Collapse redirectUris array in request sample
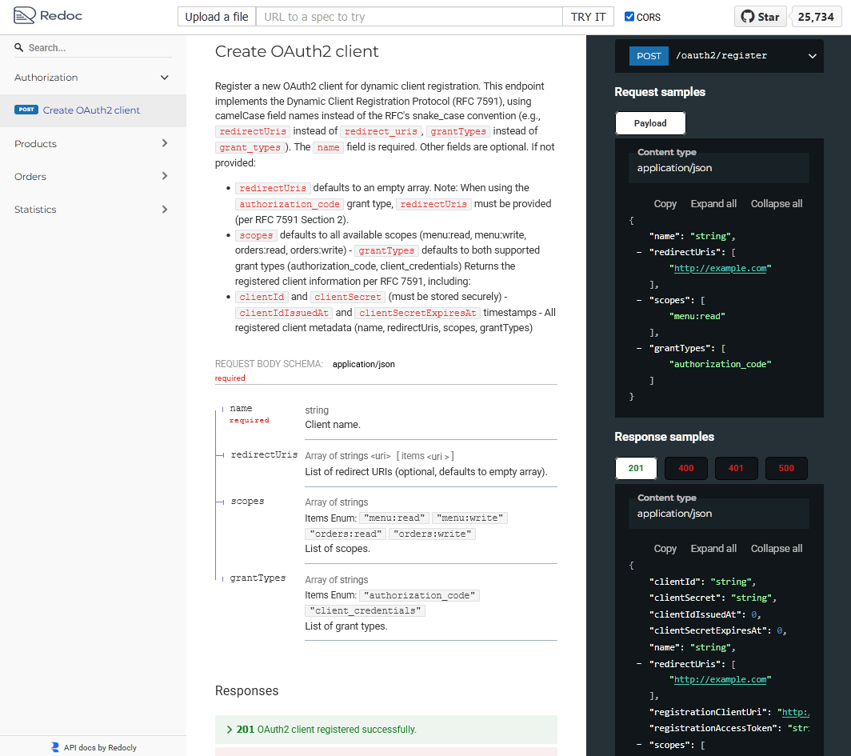 pyautogui.click(x=639, y=252)
